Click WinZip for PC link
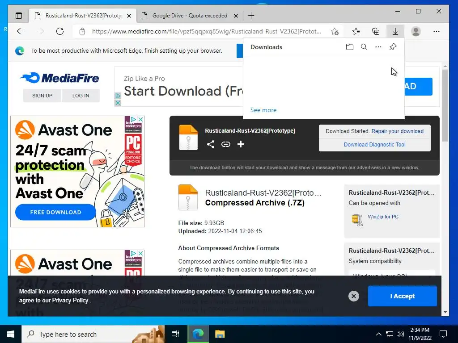This screenshot has height=343, width=458. click(383, 217)
